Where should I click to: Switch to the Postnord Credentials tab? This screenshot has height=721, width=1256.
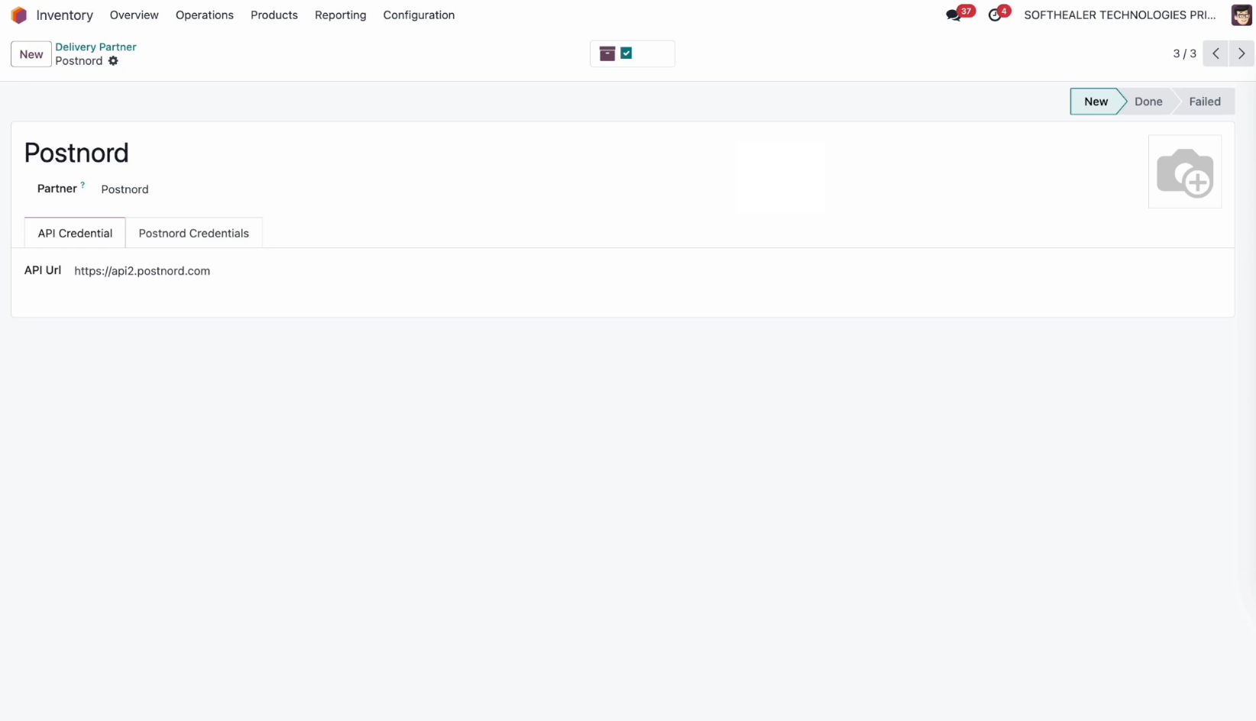194,233
